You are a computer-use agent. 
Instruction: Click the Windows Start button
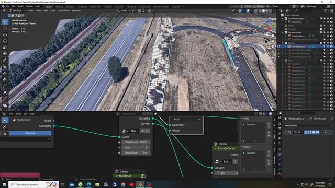4,184
